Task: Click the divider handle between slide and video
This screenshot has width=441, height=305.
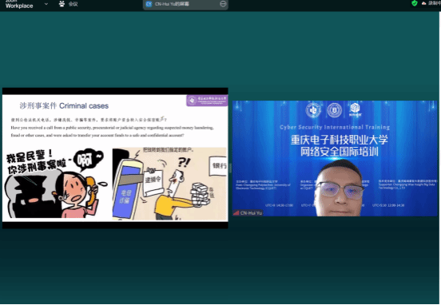Action: click(230, 168)
